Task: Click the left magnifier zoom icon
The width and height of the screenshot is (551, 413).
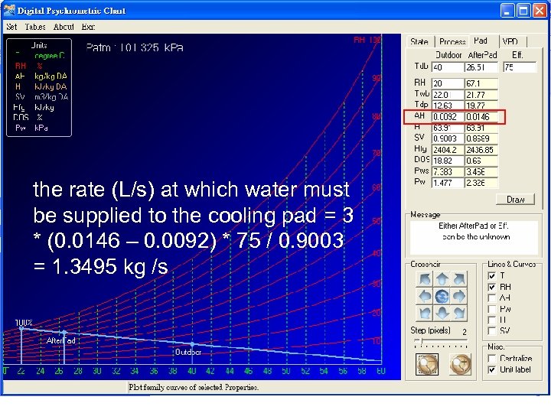Action: point(427,364)
